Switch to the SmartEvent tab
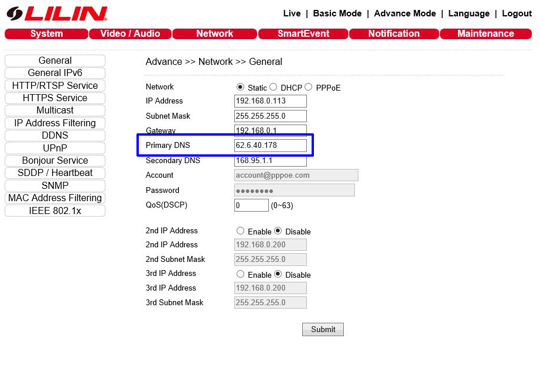The image size is (540, 366). point(303,34)
